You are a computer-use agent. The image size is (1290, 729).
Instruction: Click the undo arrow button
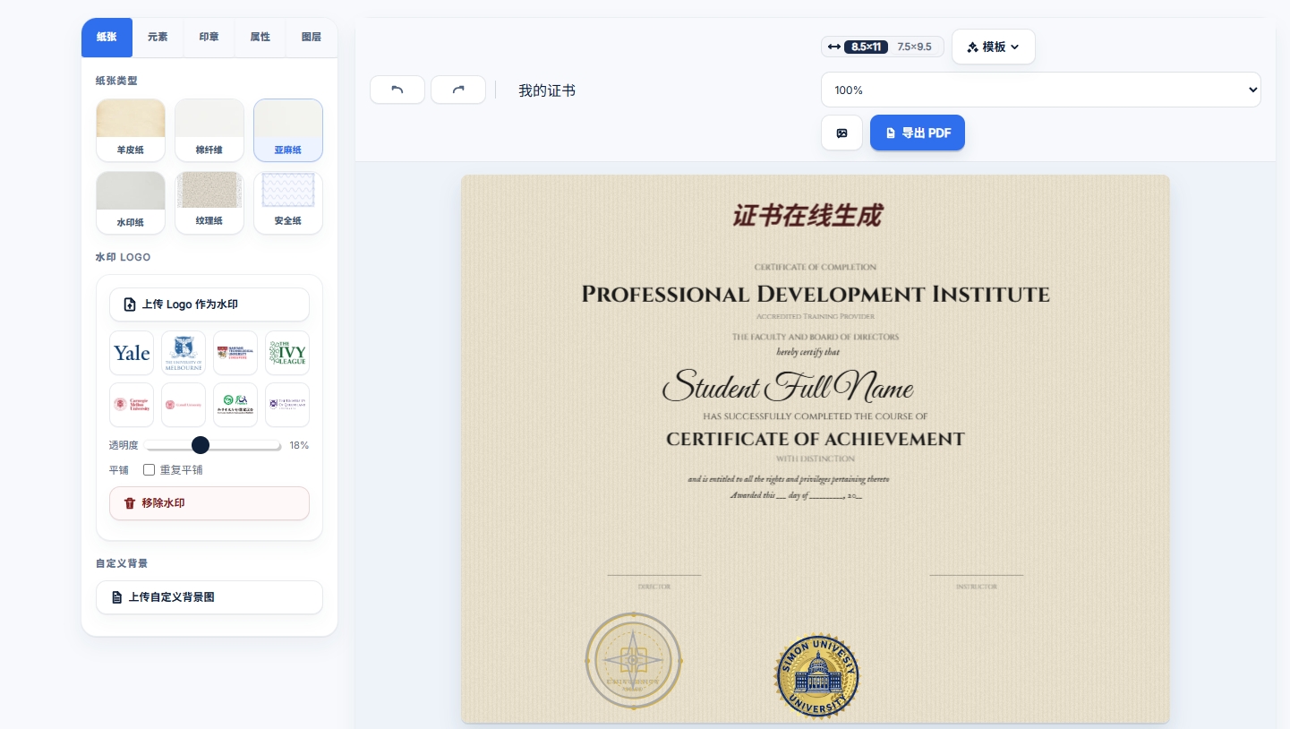397,90
